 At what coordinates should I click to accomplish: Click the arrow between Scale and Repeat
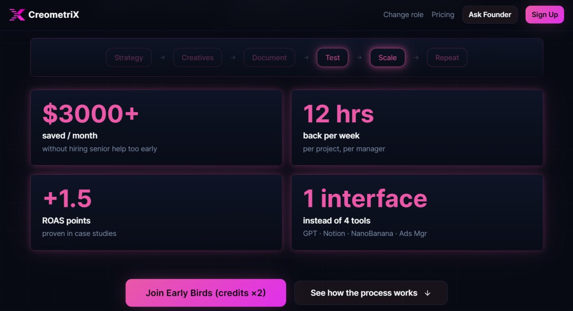click(416, 58)
